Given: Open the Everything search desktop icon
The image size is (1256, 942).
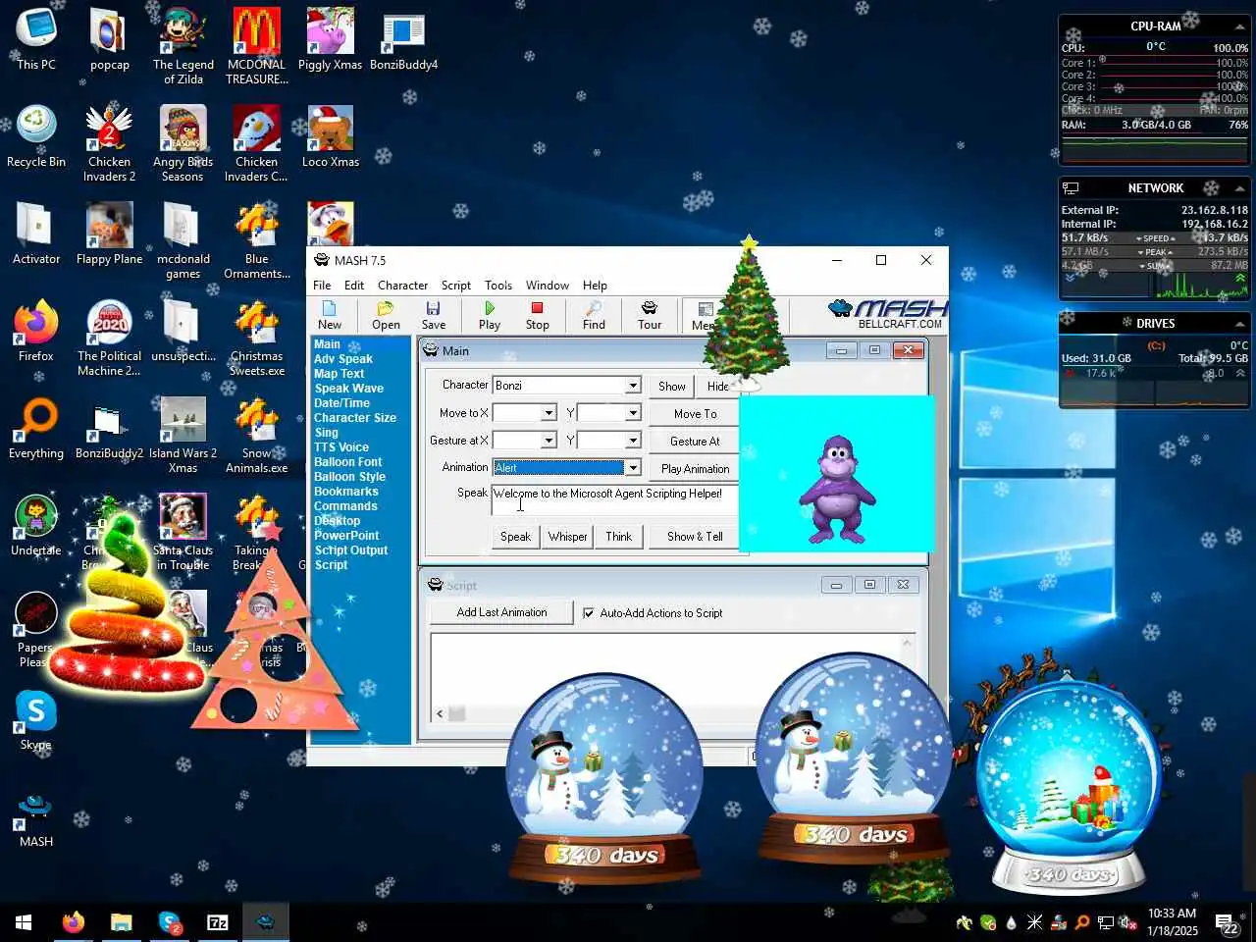Looking at the screenshot, I should pyautogui.click(x=36, y=429).
